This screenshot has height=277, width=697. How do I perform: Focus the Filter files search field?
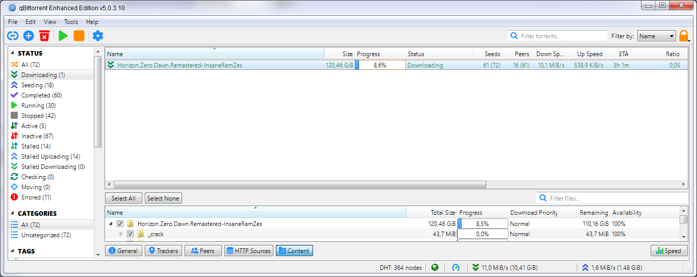[612, 198]
